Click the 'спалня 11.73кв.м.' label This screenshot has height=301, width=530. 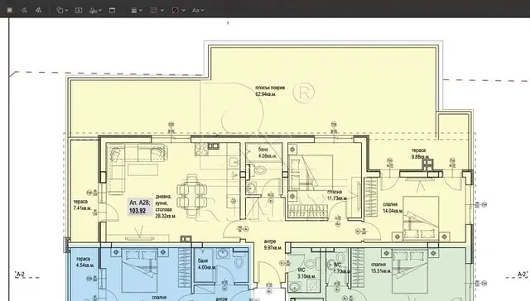click(337, 194)
